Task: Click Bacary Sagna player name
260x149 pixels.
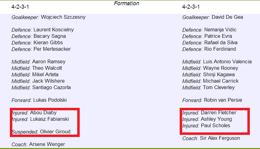Action: (x=50, y=36)
